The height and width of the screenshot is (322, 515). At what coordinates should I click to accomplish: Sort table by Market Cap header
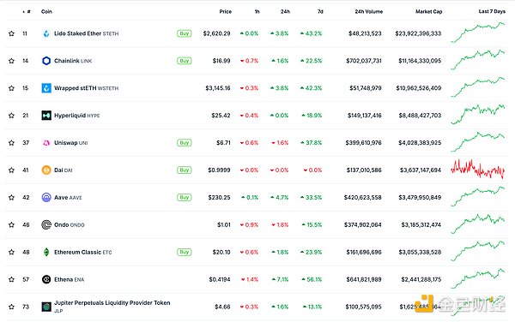coord(428,11)
